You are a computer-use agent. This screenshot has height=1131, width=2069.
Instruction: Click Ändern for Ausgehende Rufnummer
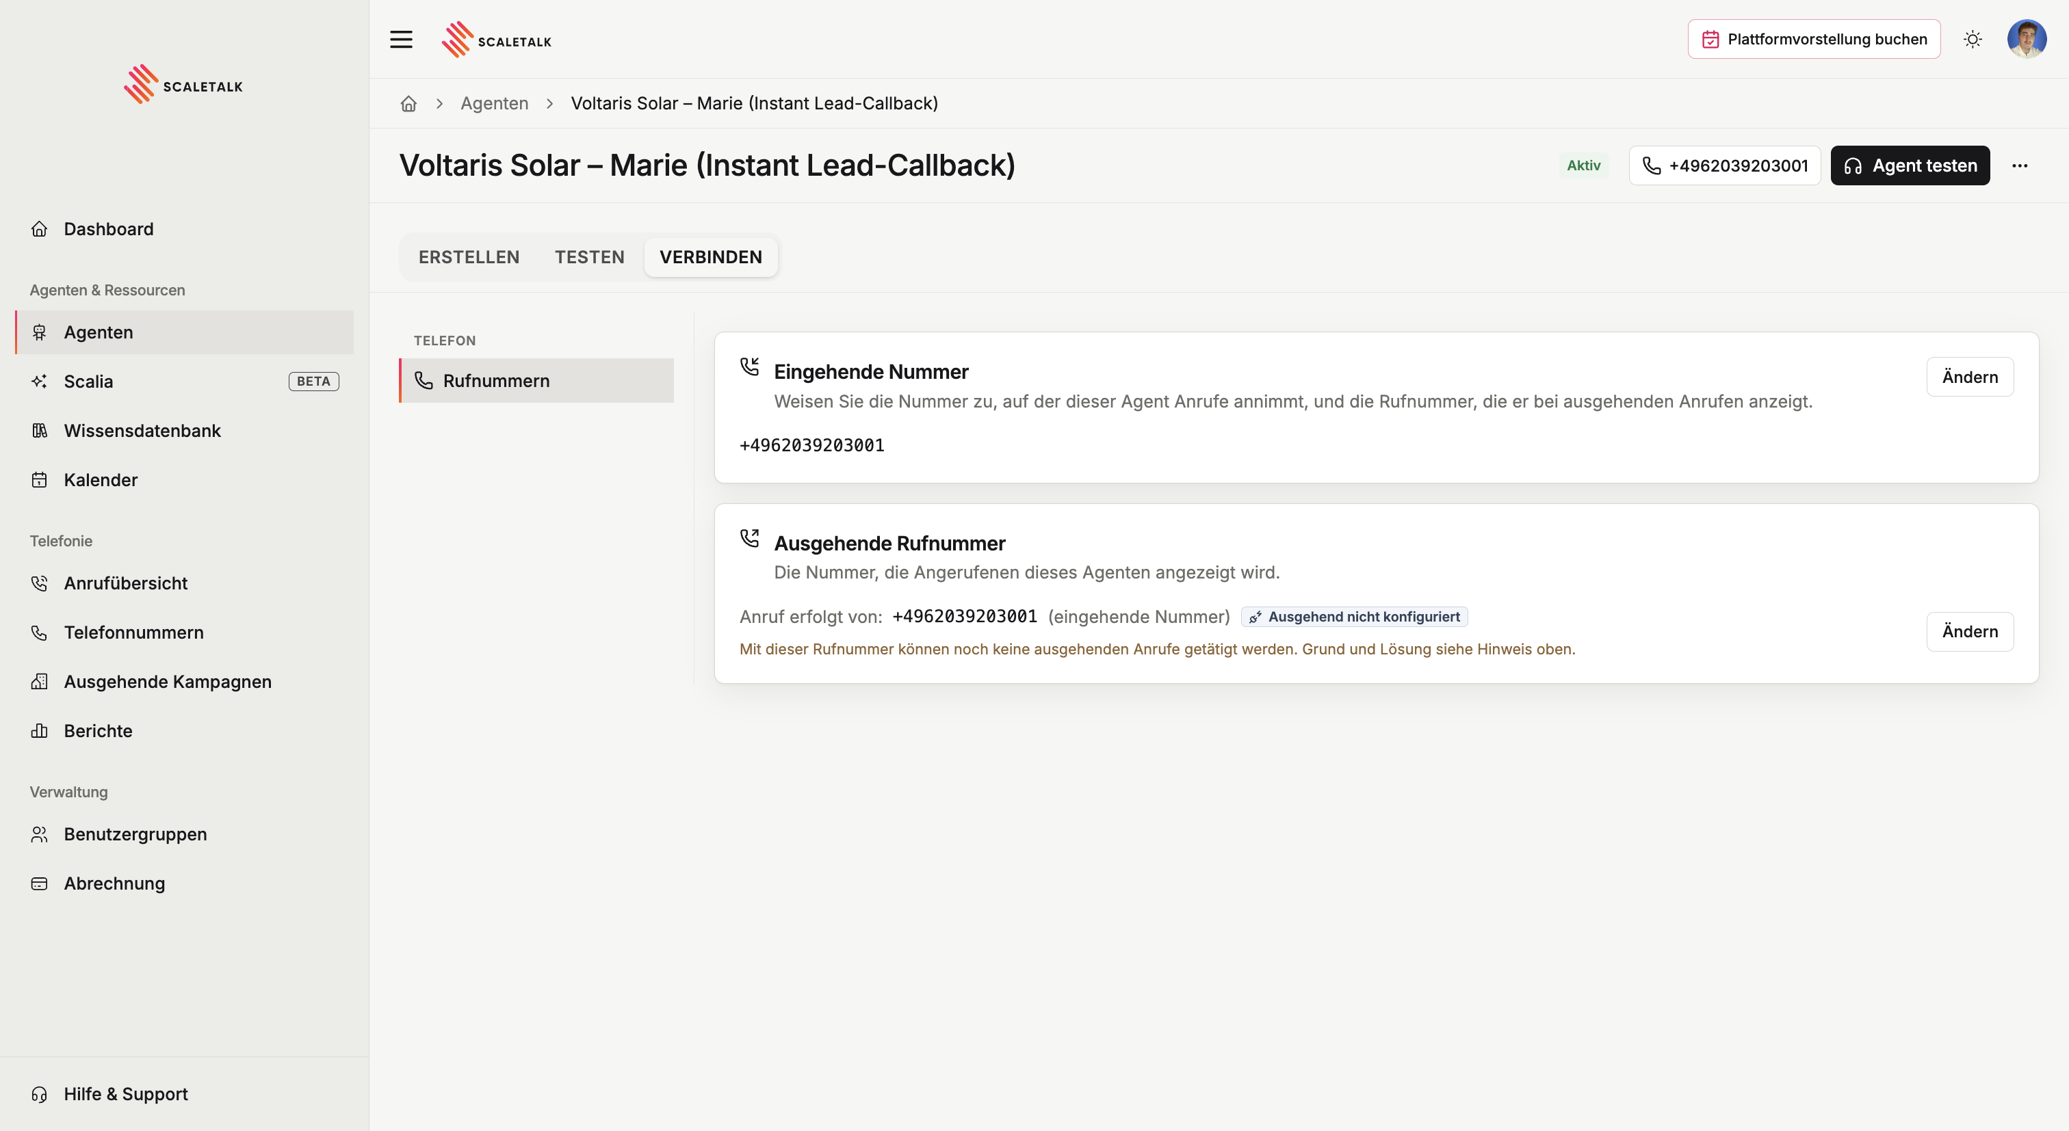1969,632
